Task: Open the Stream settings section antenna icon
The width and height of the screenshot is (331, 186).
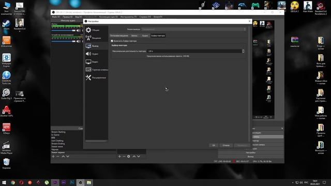Action: 88,38
